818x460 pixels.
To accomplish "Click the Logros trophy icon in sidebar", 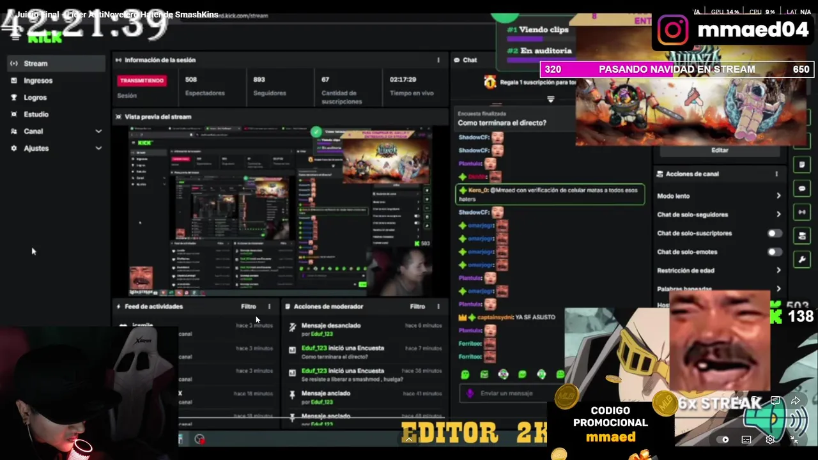I will click(x=14, y=97).
